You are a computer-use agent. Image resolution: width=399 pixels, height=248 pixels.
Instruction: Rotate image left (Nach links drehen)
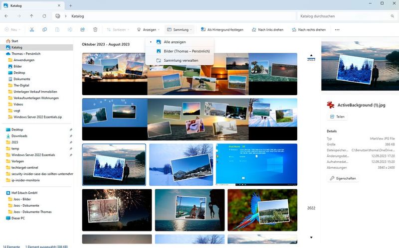click(x=267, y=30)
